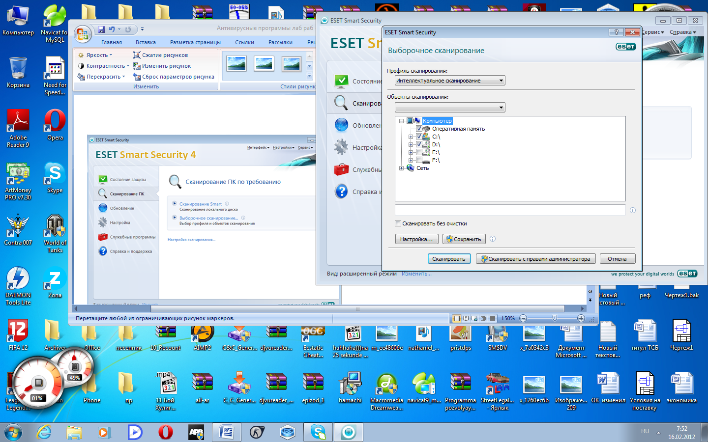Click the Изменить... link in ESET window
Image resolution: width=708 pixels, height=442 pixels.
tap(416, 274)
